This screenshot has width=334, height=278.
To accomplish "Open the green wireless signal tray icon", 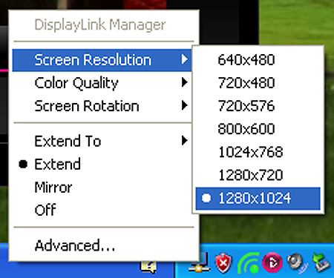I will click(x=248, y=263).
